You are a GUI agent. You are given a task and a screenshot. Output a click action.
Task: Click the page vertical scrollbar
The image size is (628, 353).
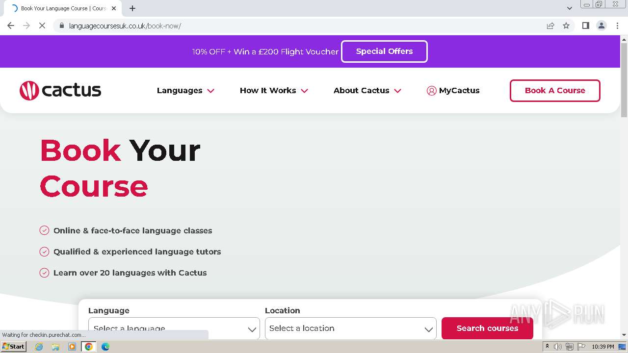[624, 80]
